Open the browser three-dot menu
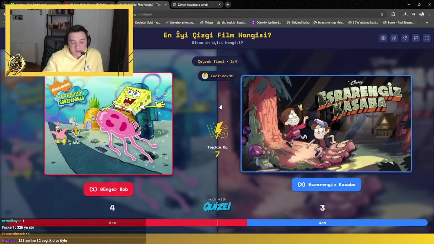 coord(430,14)
